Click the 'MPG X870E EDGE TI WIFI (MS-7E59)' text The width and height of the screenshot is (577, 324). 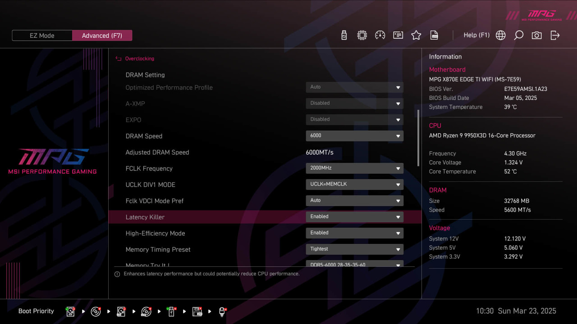[x=475, y=80]
